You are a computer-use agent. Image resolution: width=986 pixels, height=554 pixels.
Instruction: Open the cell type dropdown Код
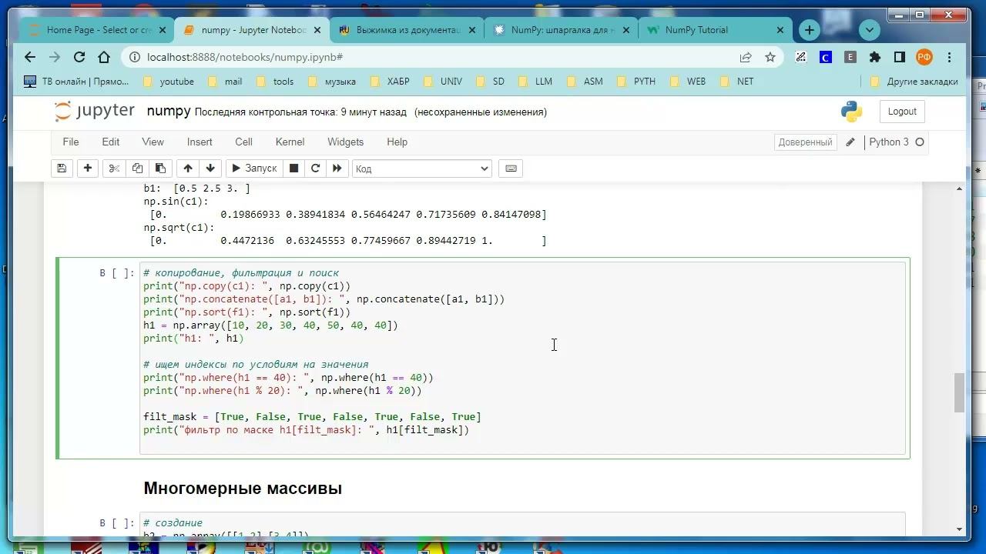click(422, 169)
